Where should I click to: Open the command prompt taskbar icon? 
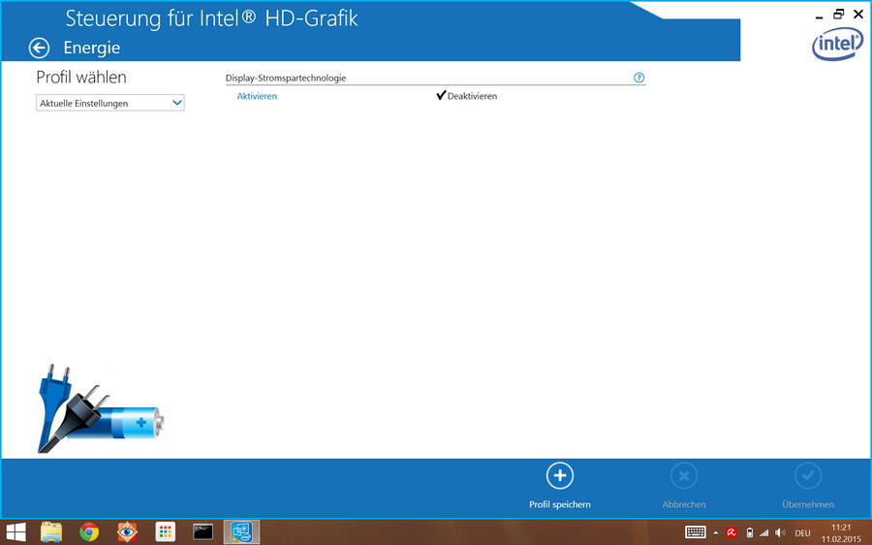pyautogui.click(x=203, y=532)
